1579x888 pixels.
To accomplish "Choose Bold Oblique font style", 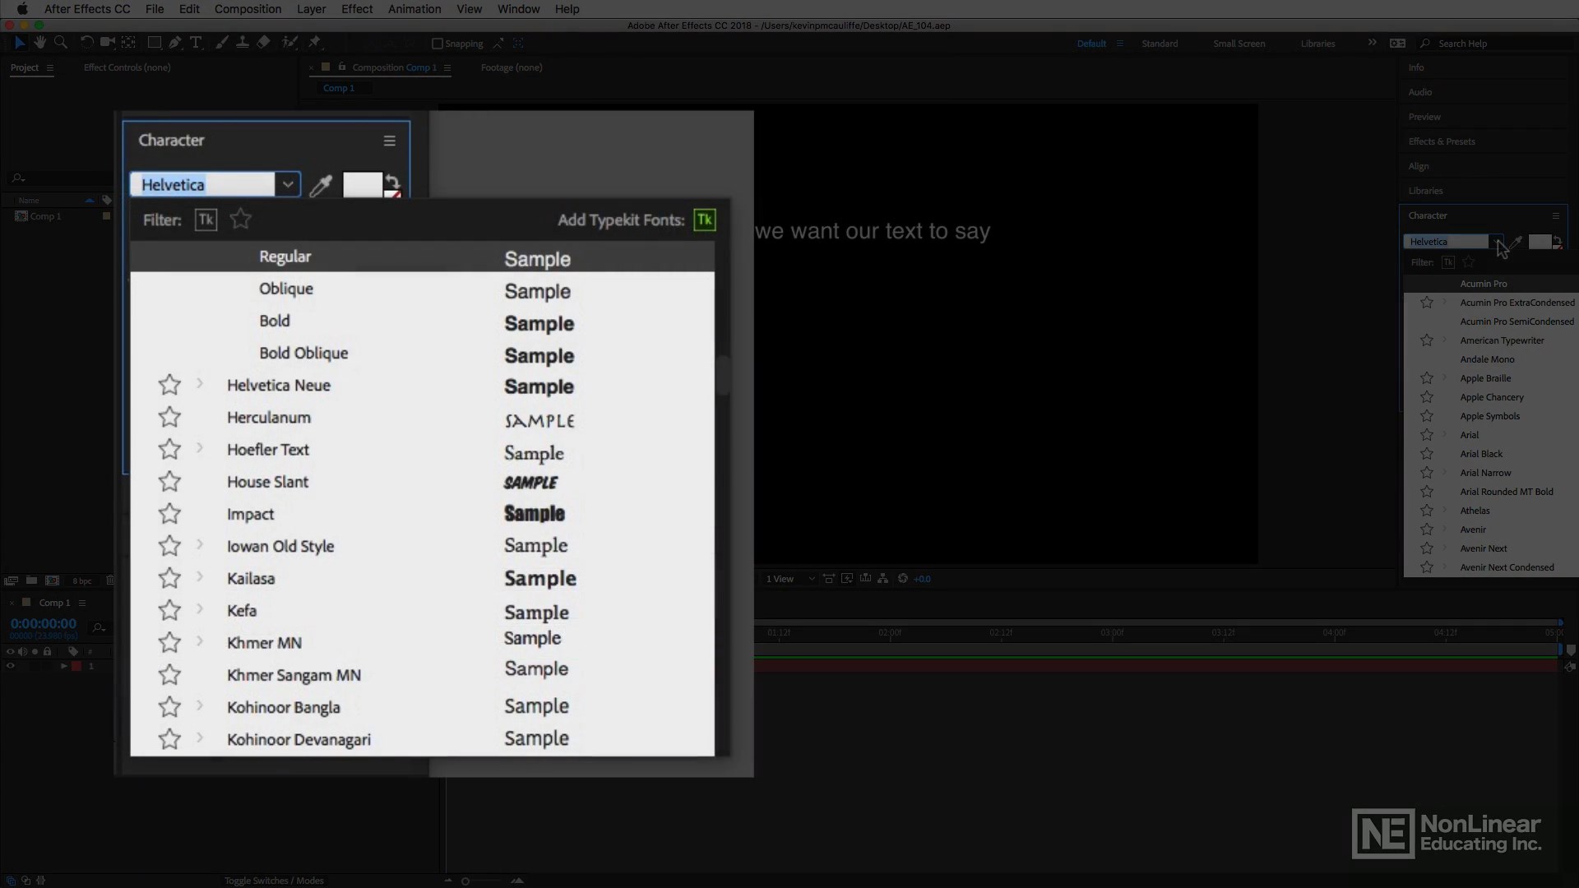I will (x=303, y=354).
